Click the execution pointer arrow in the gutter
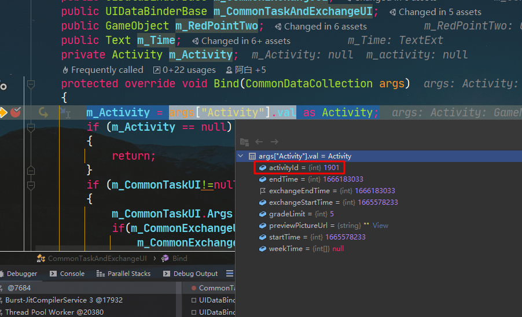Image resolution: width=522 pixels, height=317 pixels. coord(3,112)
